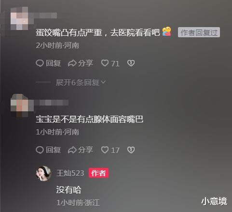Screen dimensions: 232x212
Task: Dislike first comment via broken heart icon
Action: 131,63
